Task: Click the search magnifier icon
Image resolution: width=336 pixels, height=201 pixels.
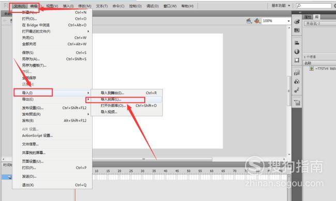Action: click(x=299, y=6)
